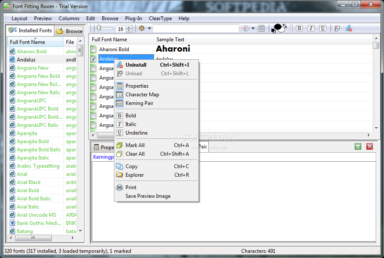The height and width of the screenshot is (258, 384).
Task: Click Kerning Pair icon in context menu
Action: pos(120,103)
